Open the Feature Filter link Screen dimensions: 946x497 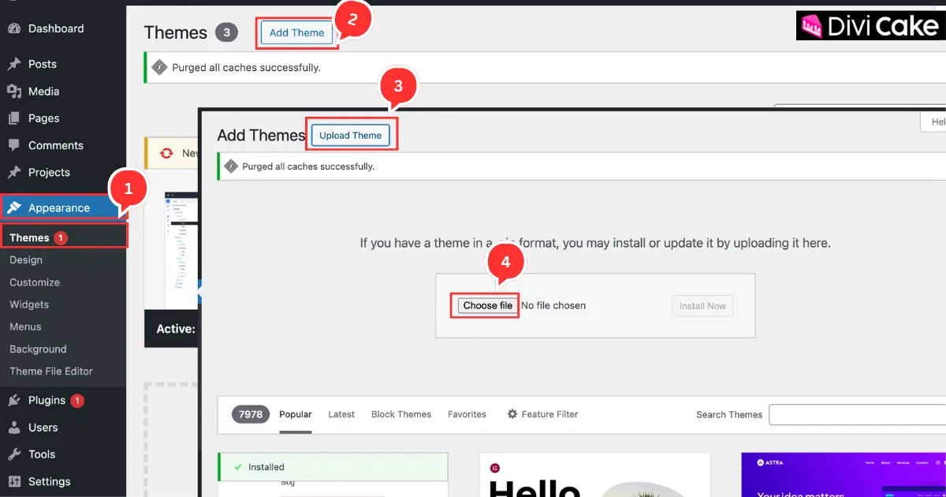[542, 414]
